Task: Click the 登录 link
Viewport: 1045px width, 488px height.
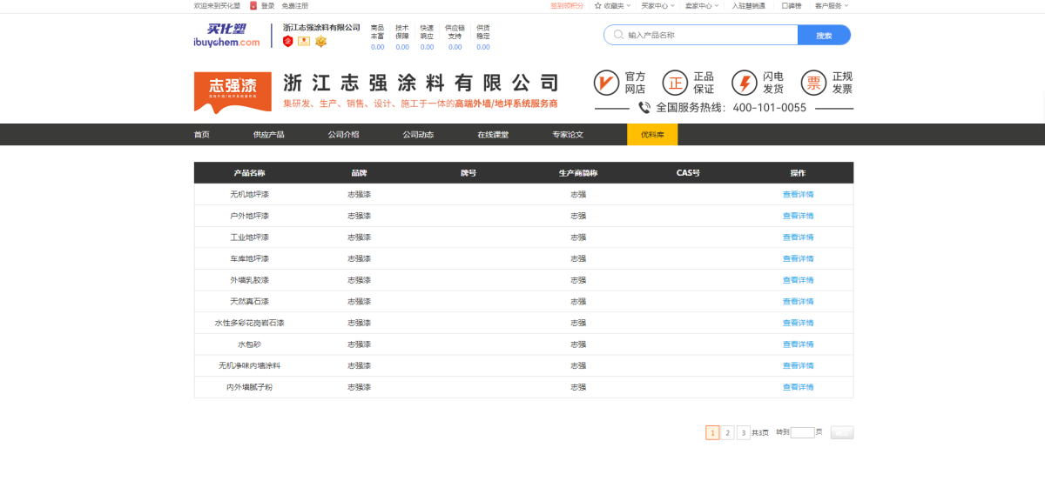Action: pyautogui.click(x=267, y=5)
